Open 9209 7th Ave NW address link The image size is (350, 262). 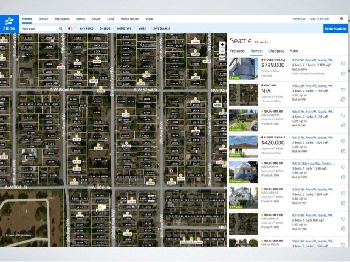tap(313, 189)
